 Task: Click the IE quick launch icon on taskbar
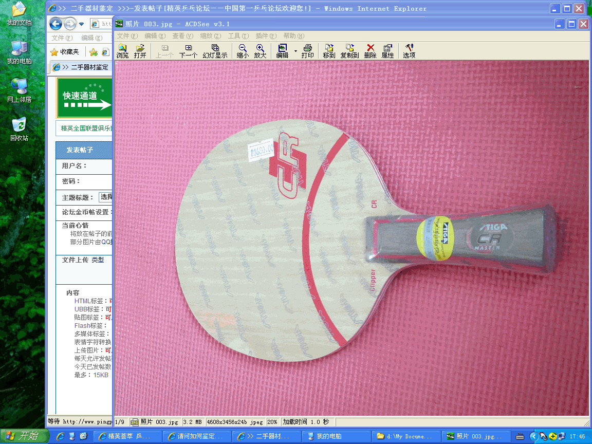60,436
